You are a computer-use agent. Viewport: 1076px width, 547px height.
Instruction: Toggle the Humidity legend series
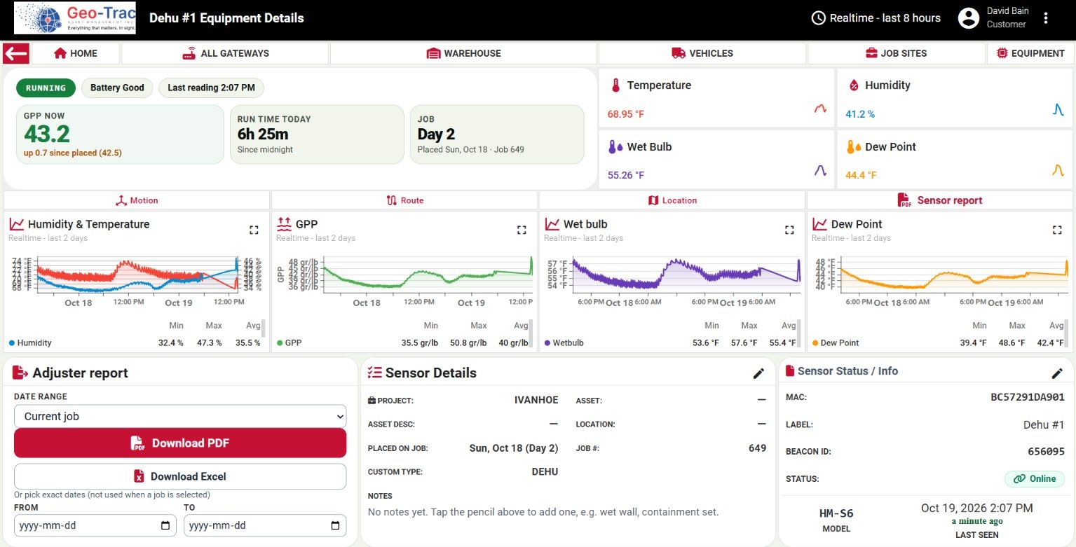(x=30, y=343)
